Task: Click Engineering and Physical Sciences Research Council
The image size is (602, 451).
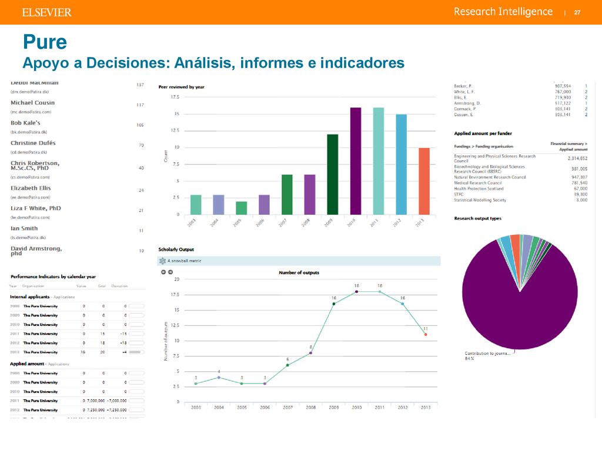Action: [x=495, y=159]
